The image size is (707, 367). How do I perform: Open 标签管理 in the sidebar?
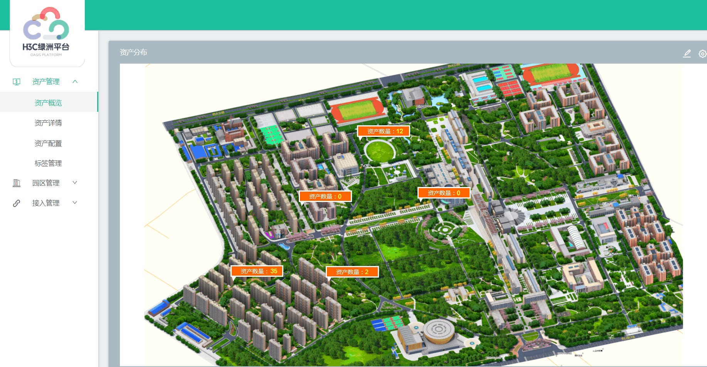[x=48, y=163]
